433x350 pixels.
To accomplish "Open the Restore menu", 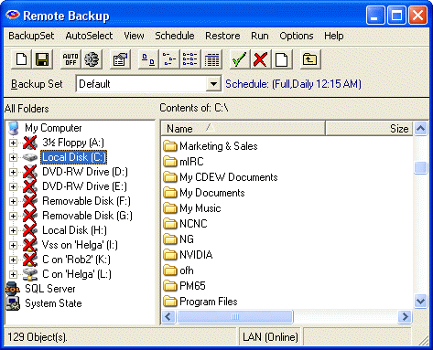I will pyautogui.click(x=222, y=36).
